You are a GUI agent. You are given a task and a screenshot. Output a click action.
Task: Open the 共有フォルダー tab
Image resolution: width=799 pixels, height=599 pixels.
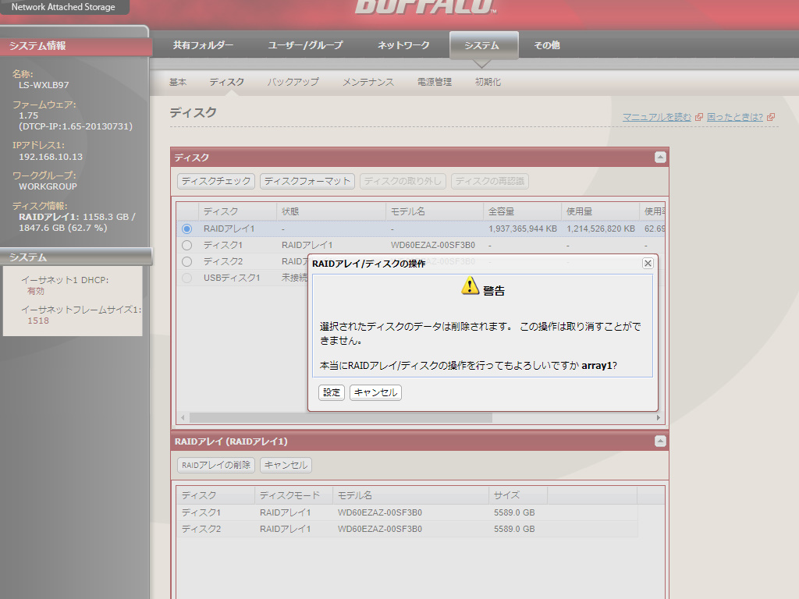click(x=203, y=45)
